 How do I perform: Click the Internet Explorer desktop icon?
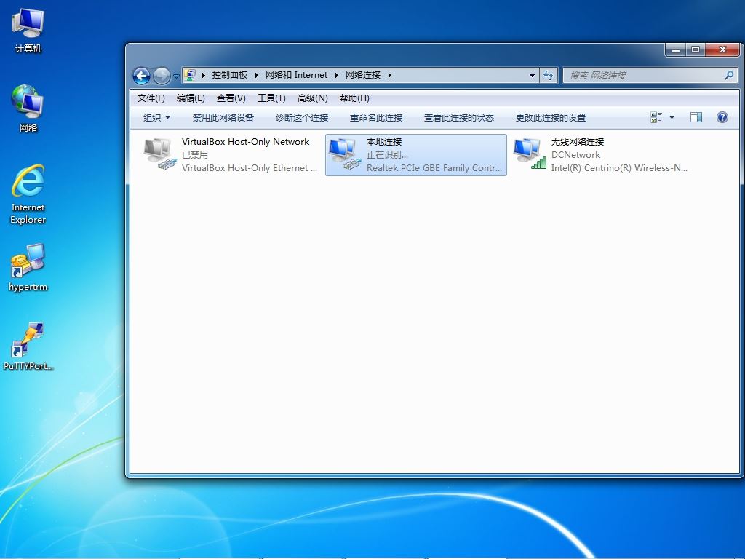coord(28,194)
